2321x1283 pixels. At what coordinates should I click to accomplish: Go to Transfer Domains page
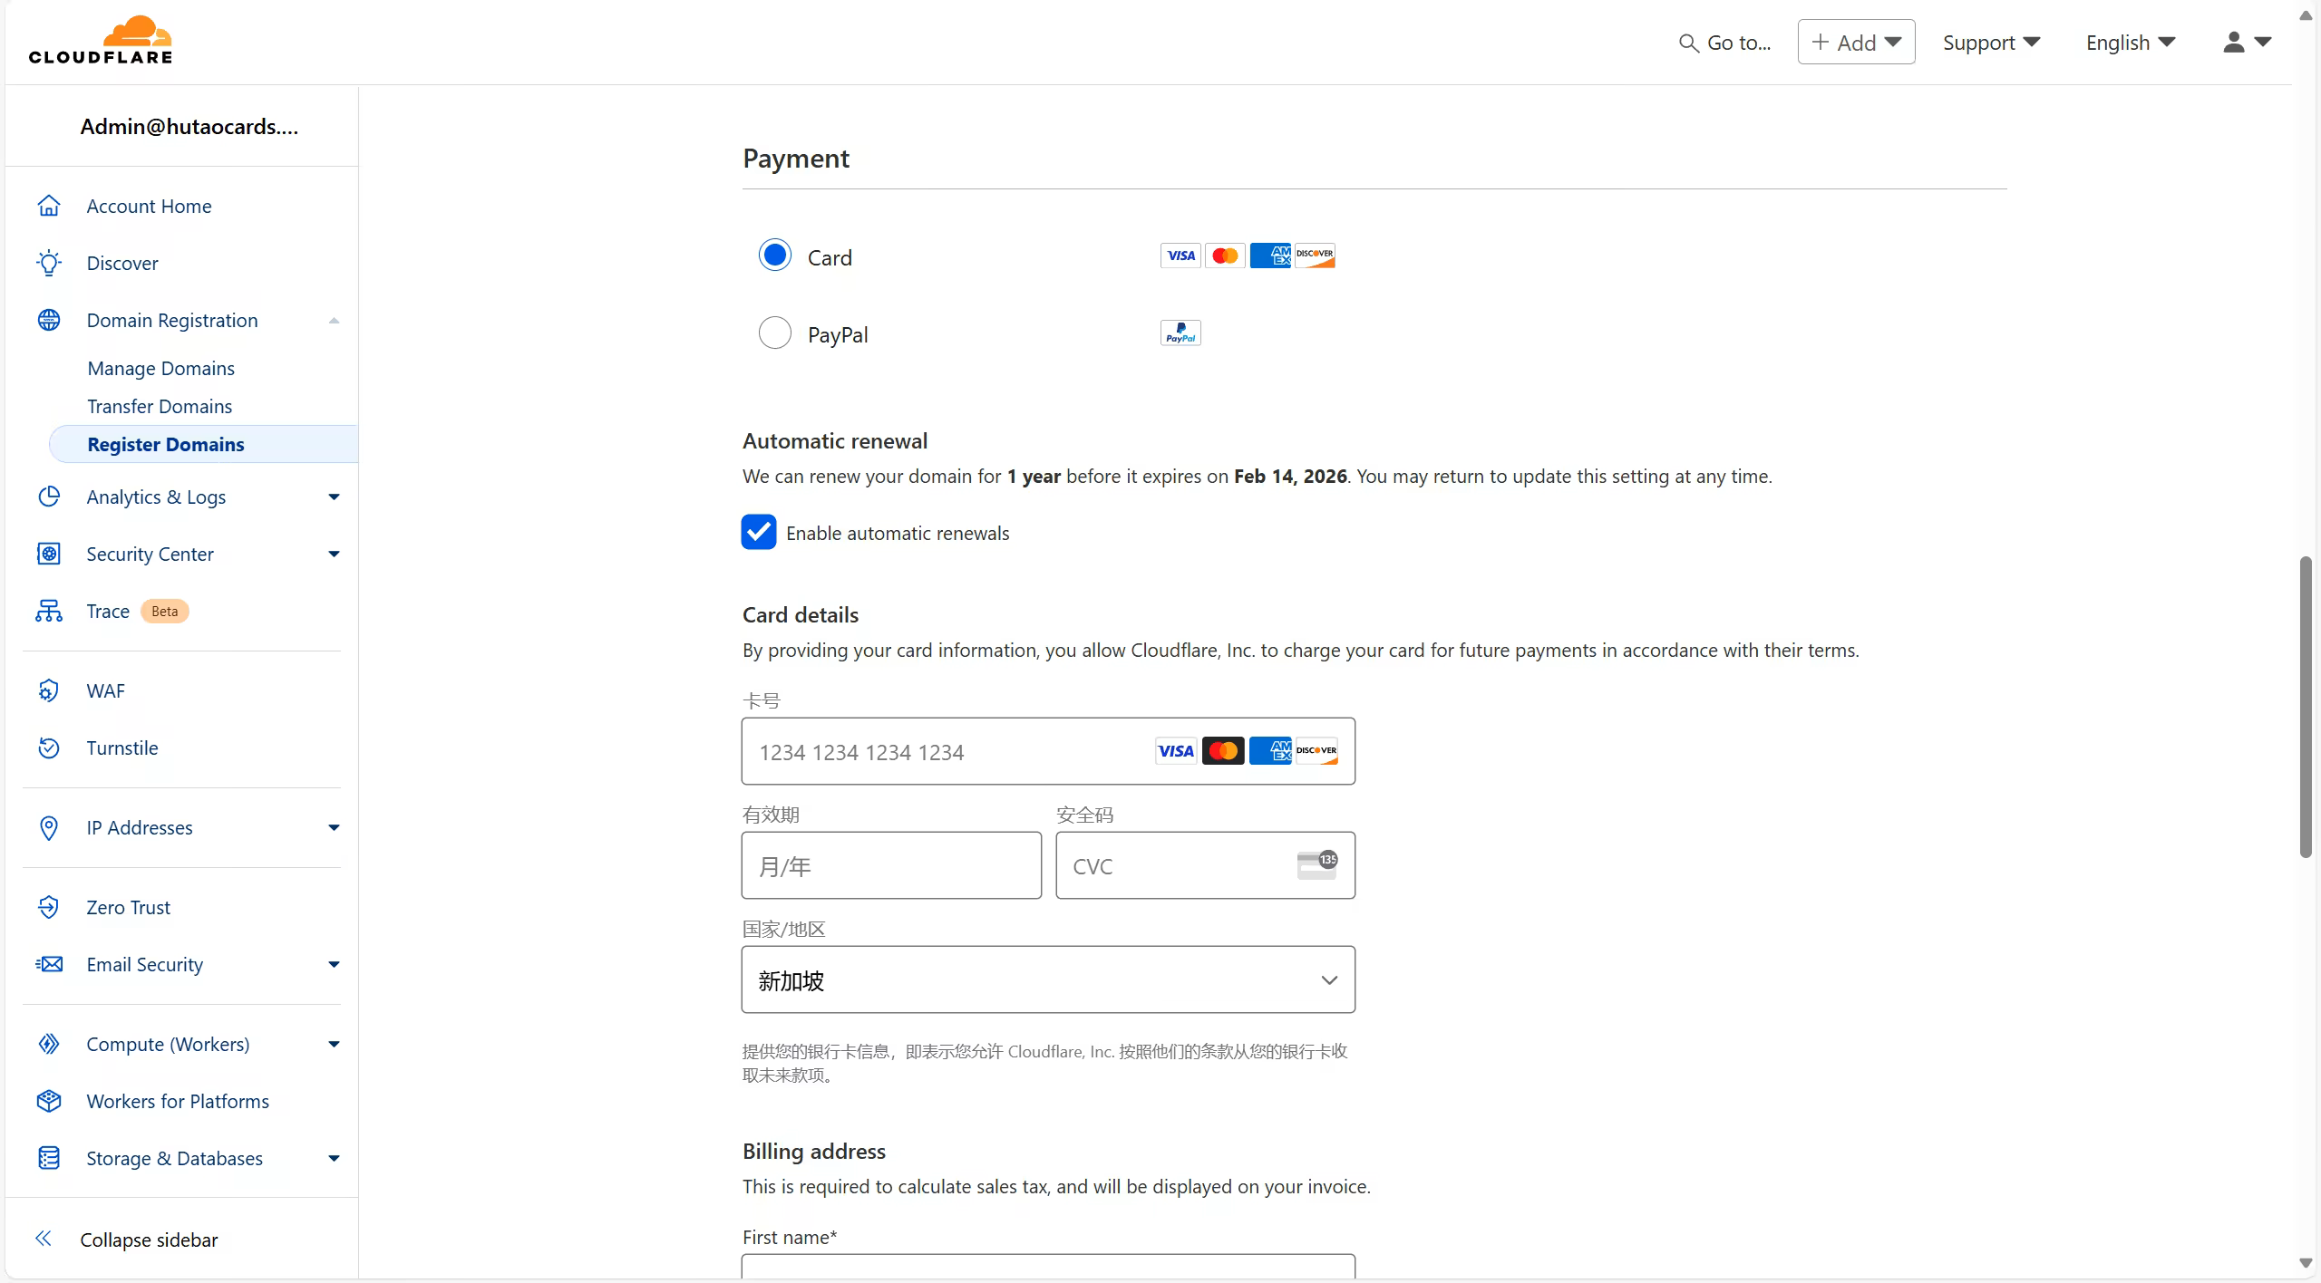pyautogui.click(x=160, y=407)
